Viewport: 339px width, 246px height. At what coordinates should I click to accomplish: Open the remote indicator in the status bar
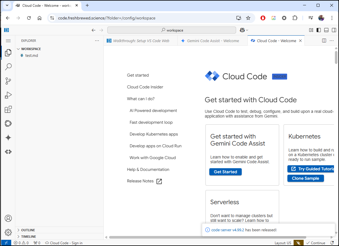pos(6,243)
